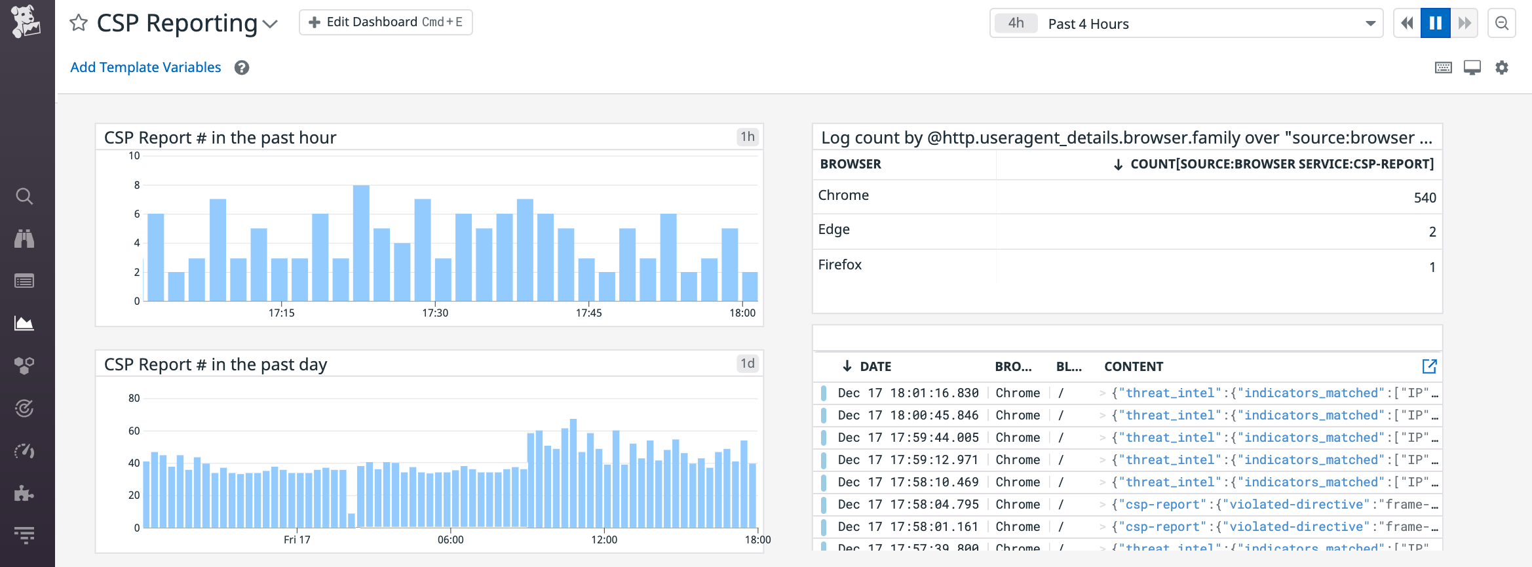Enter TV mode with monitor icon
1532x567 pixels.
1472,68
